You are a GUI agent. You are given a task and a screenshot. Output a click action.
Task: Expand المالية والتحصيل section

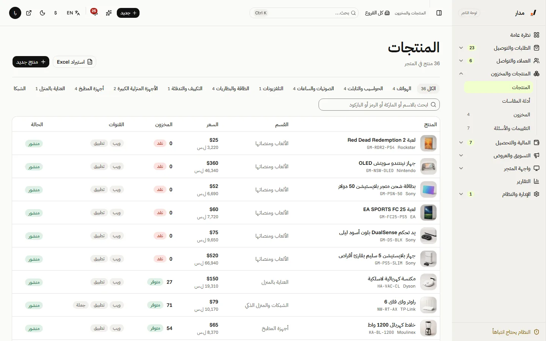pos(499,142)
